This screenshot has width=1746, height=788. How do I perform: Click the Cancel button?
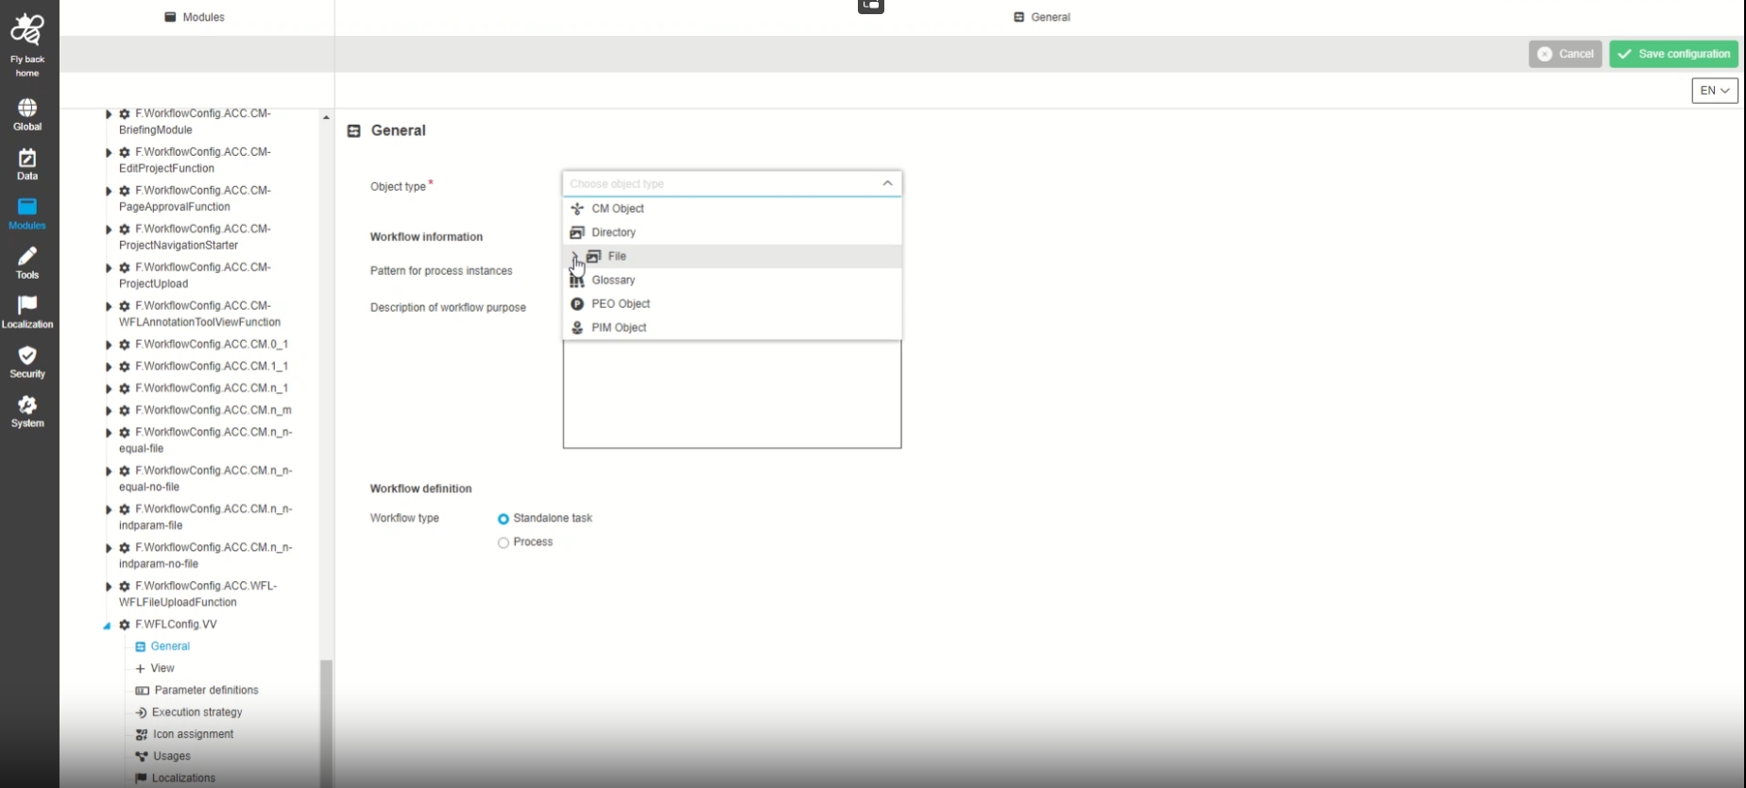(1565, 54)
